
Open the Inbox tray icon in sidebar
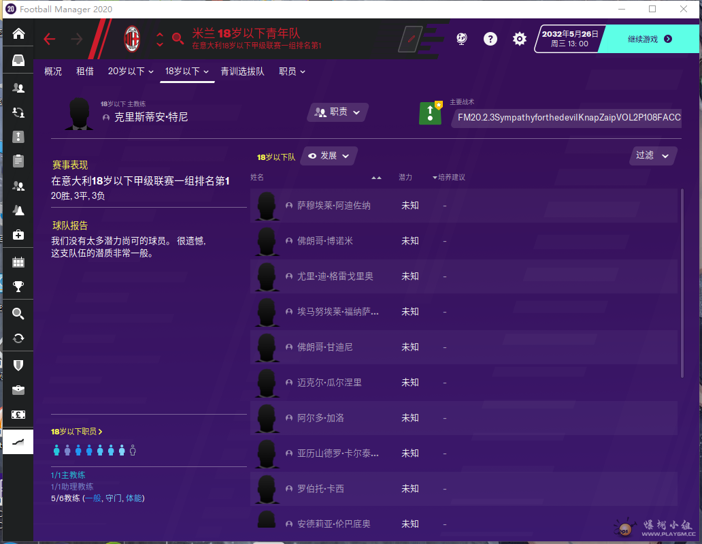click(x=18, y=60)
